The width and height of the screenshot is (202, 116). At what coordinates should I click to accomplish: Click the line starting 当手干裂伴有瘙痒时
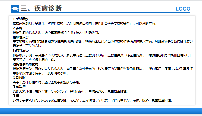tap(47, 82)
